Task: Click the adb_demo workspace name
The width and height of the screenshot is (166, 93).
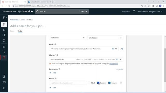Action: pyautogui.click(x=126, y=11)
